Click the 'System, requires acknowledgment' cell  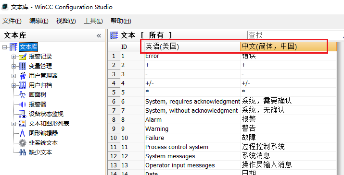[192, 102]
